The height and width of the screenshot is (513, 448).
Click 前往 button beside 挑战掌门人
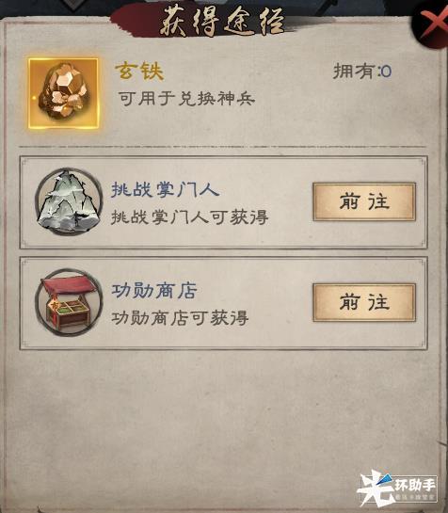pos(364,201)
